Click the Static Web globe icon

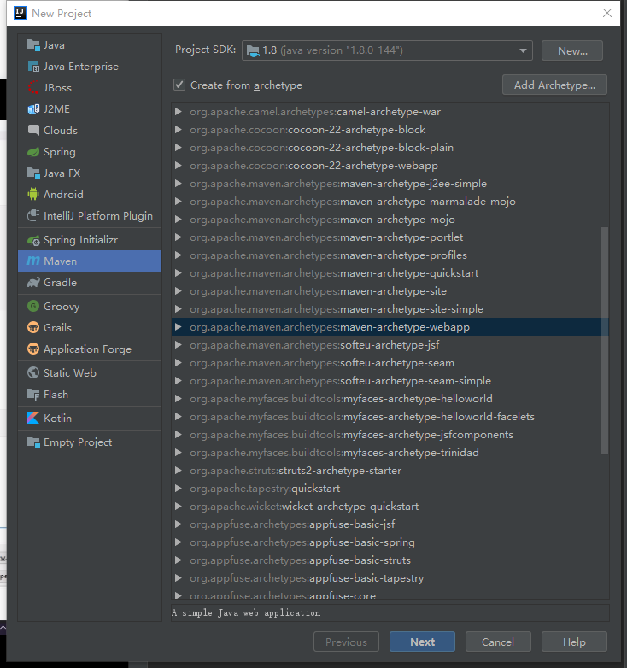33,372
